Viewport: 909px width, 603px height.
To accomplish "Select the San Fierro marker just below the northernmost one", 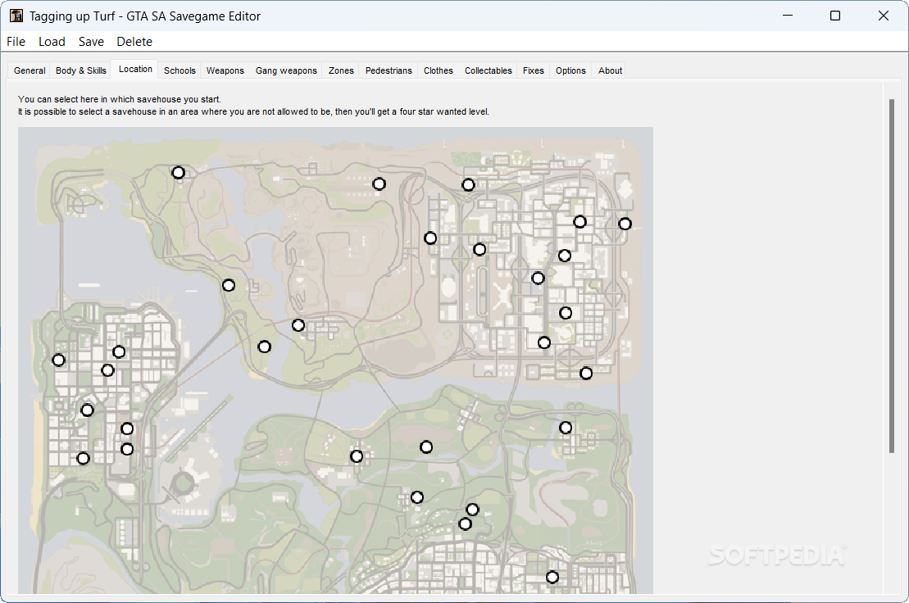I will pos(108,370).
